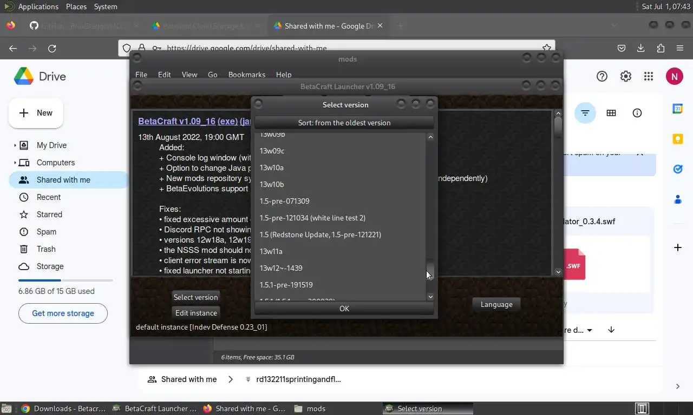Open Recent in Drive sidebar
This screenshot has width=693, height=415.
(68, 197)
